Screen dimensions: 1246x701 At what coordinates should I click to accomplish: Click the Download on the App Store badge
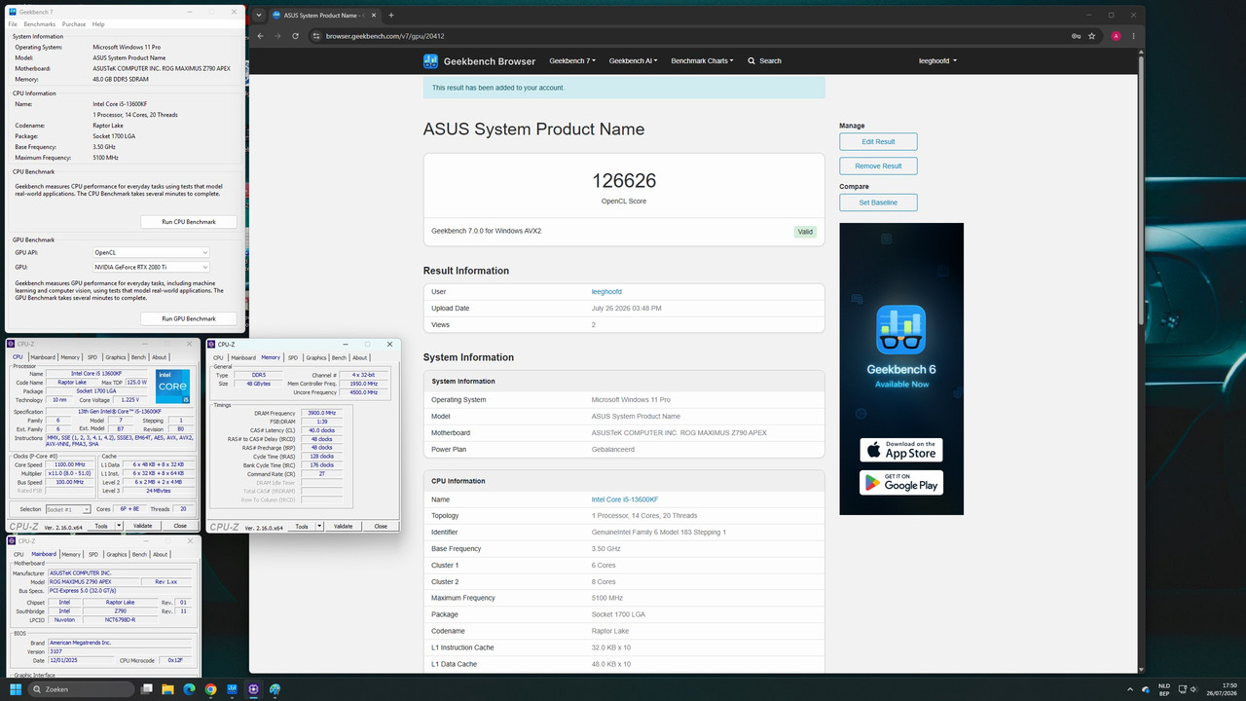click(901, 450)
